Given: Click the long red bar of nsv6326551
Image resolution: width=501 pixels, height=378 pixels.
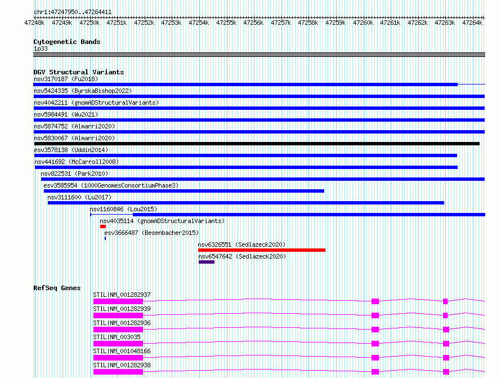Looking at the screenshot, I should 262,250.
